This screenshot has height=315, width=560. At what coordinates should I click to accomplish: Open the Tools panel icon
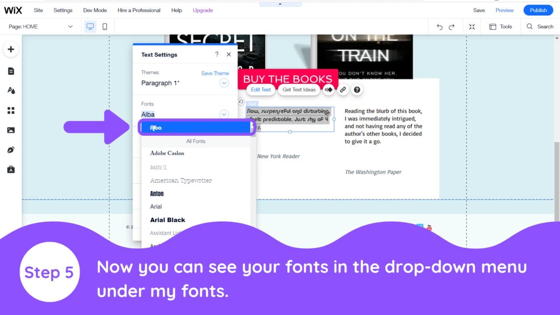[501, 26]
